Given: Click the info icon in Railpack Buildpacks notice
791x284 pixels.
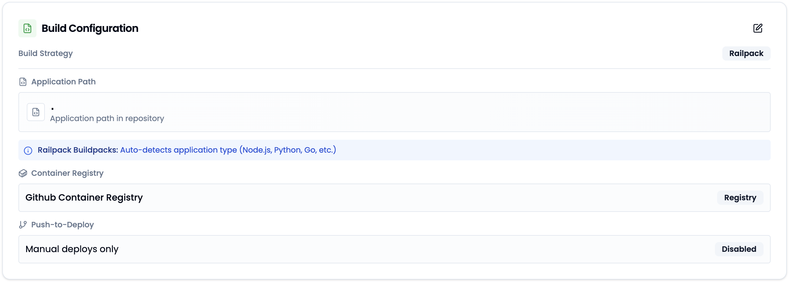Looking at the screenshot, I should pos(28,150).
